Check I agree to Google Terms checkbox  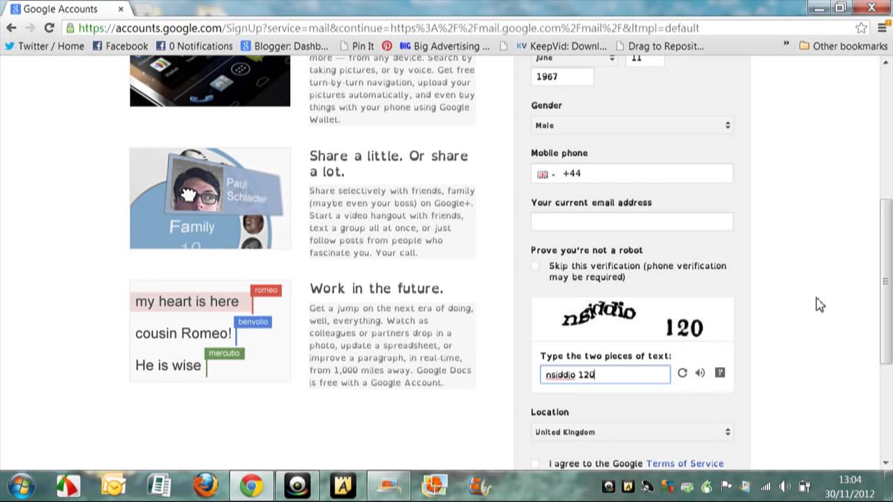pos(536,464)
